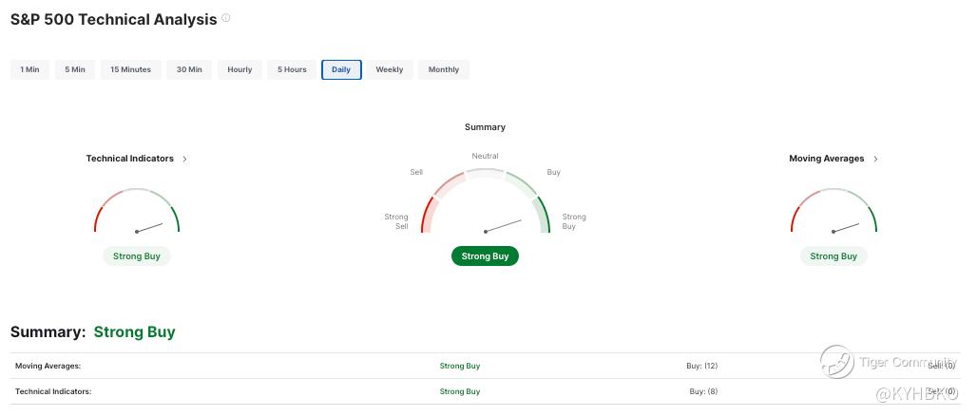Click Strong Buy in the Moving Averages row
Viewport: 977px width, 416px height.
pos(460,367)
